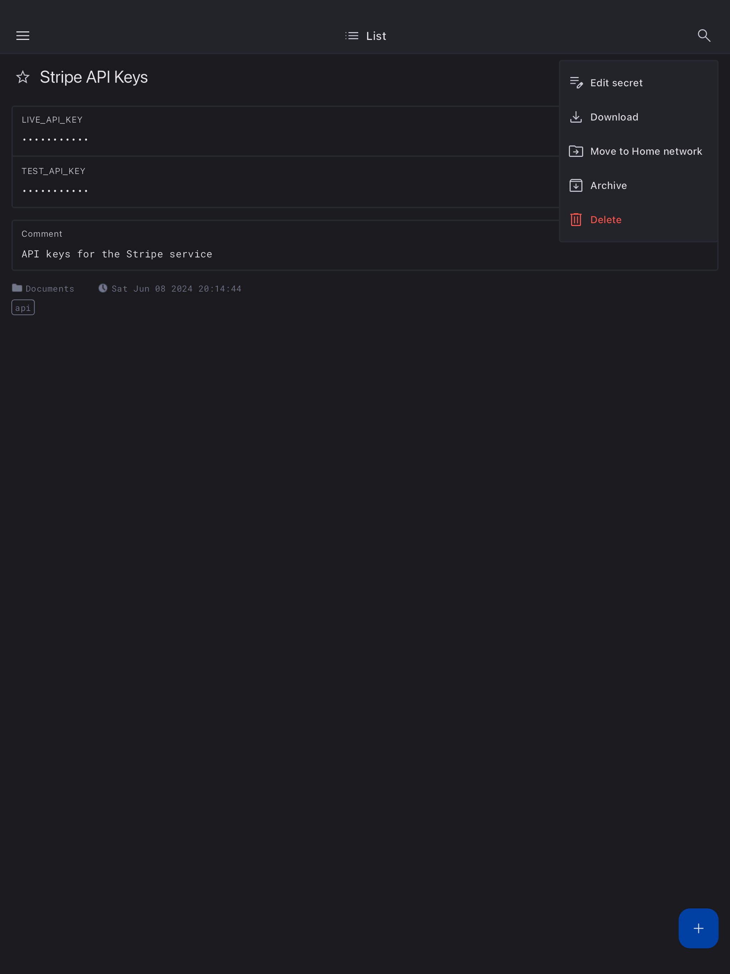
Task: Open the Documents folder link
Action: coord(49,289)
